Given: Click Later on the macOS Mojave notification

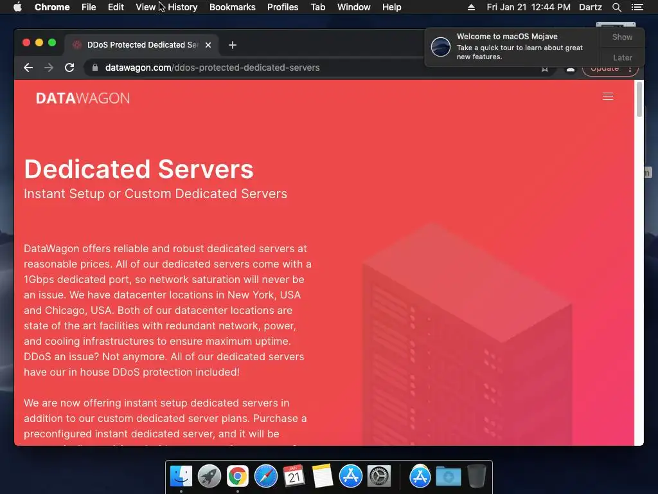Looking at the screenshot, I should [622, 57].
